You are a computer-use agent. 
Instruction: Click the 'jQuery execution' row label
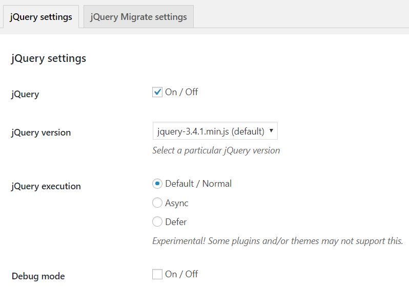46,186
